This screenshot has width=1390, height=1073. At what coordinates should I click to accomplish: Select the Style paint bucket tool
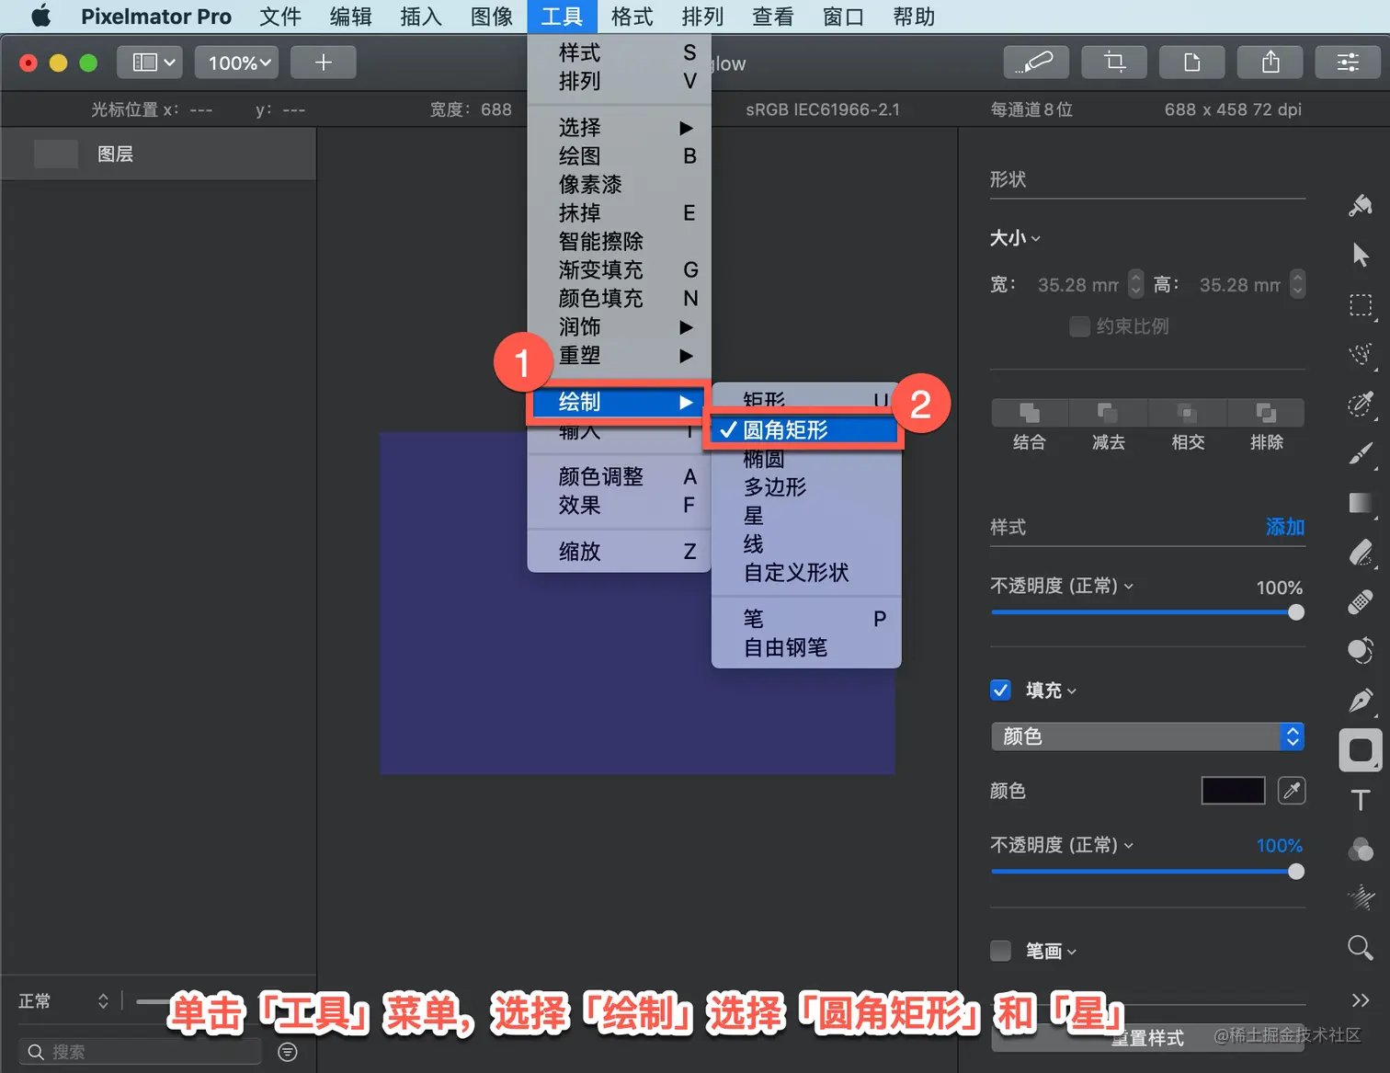pos(1361,206)
